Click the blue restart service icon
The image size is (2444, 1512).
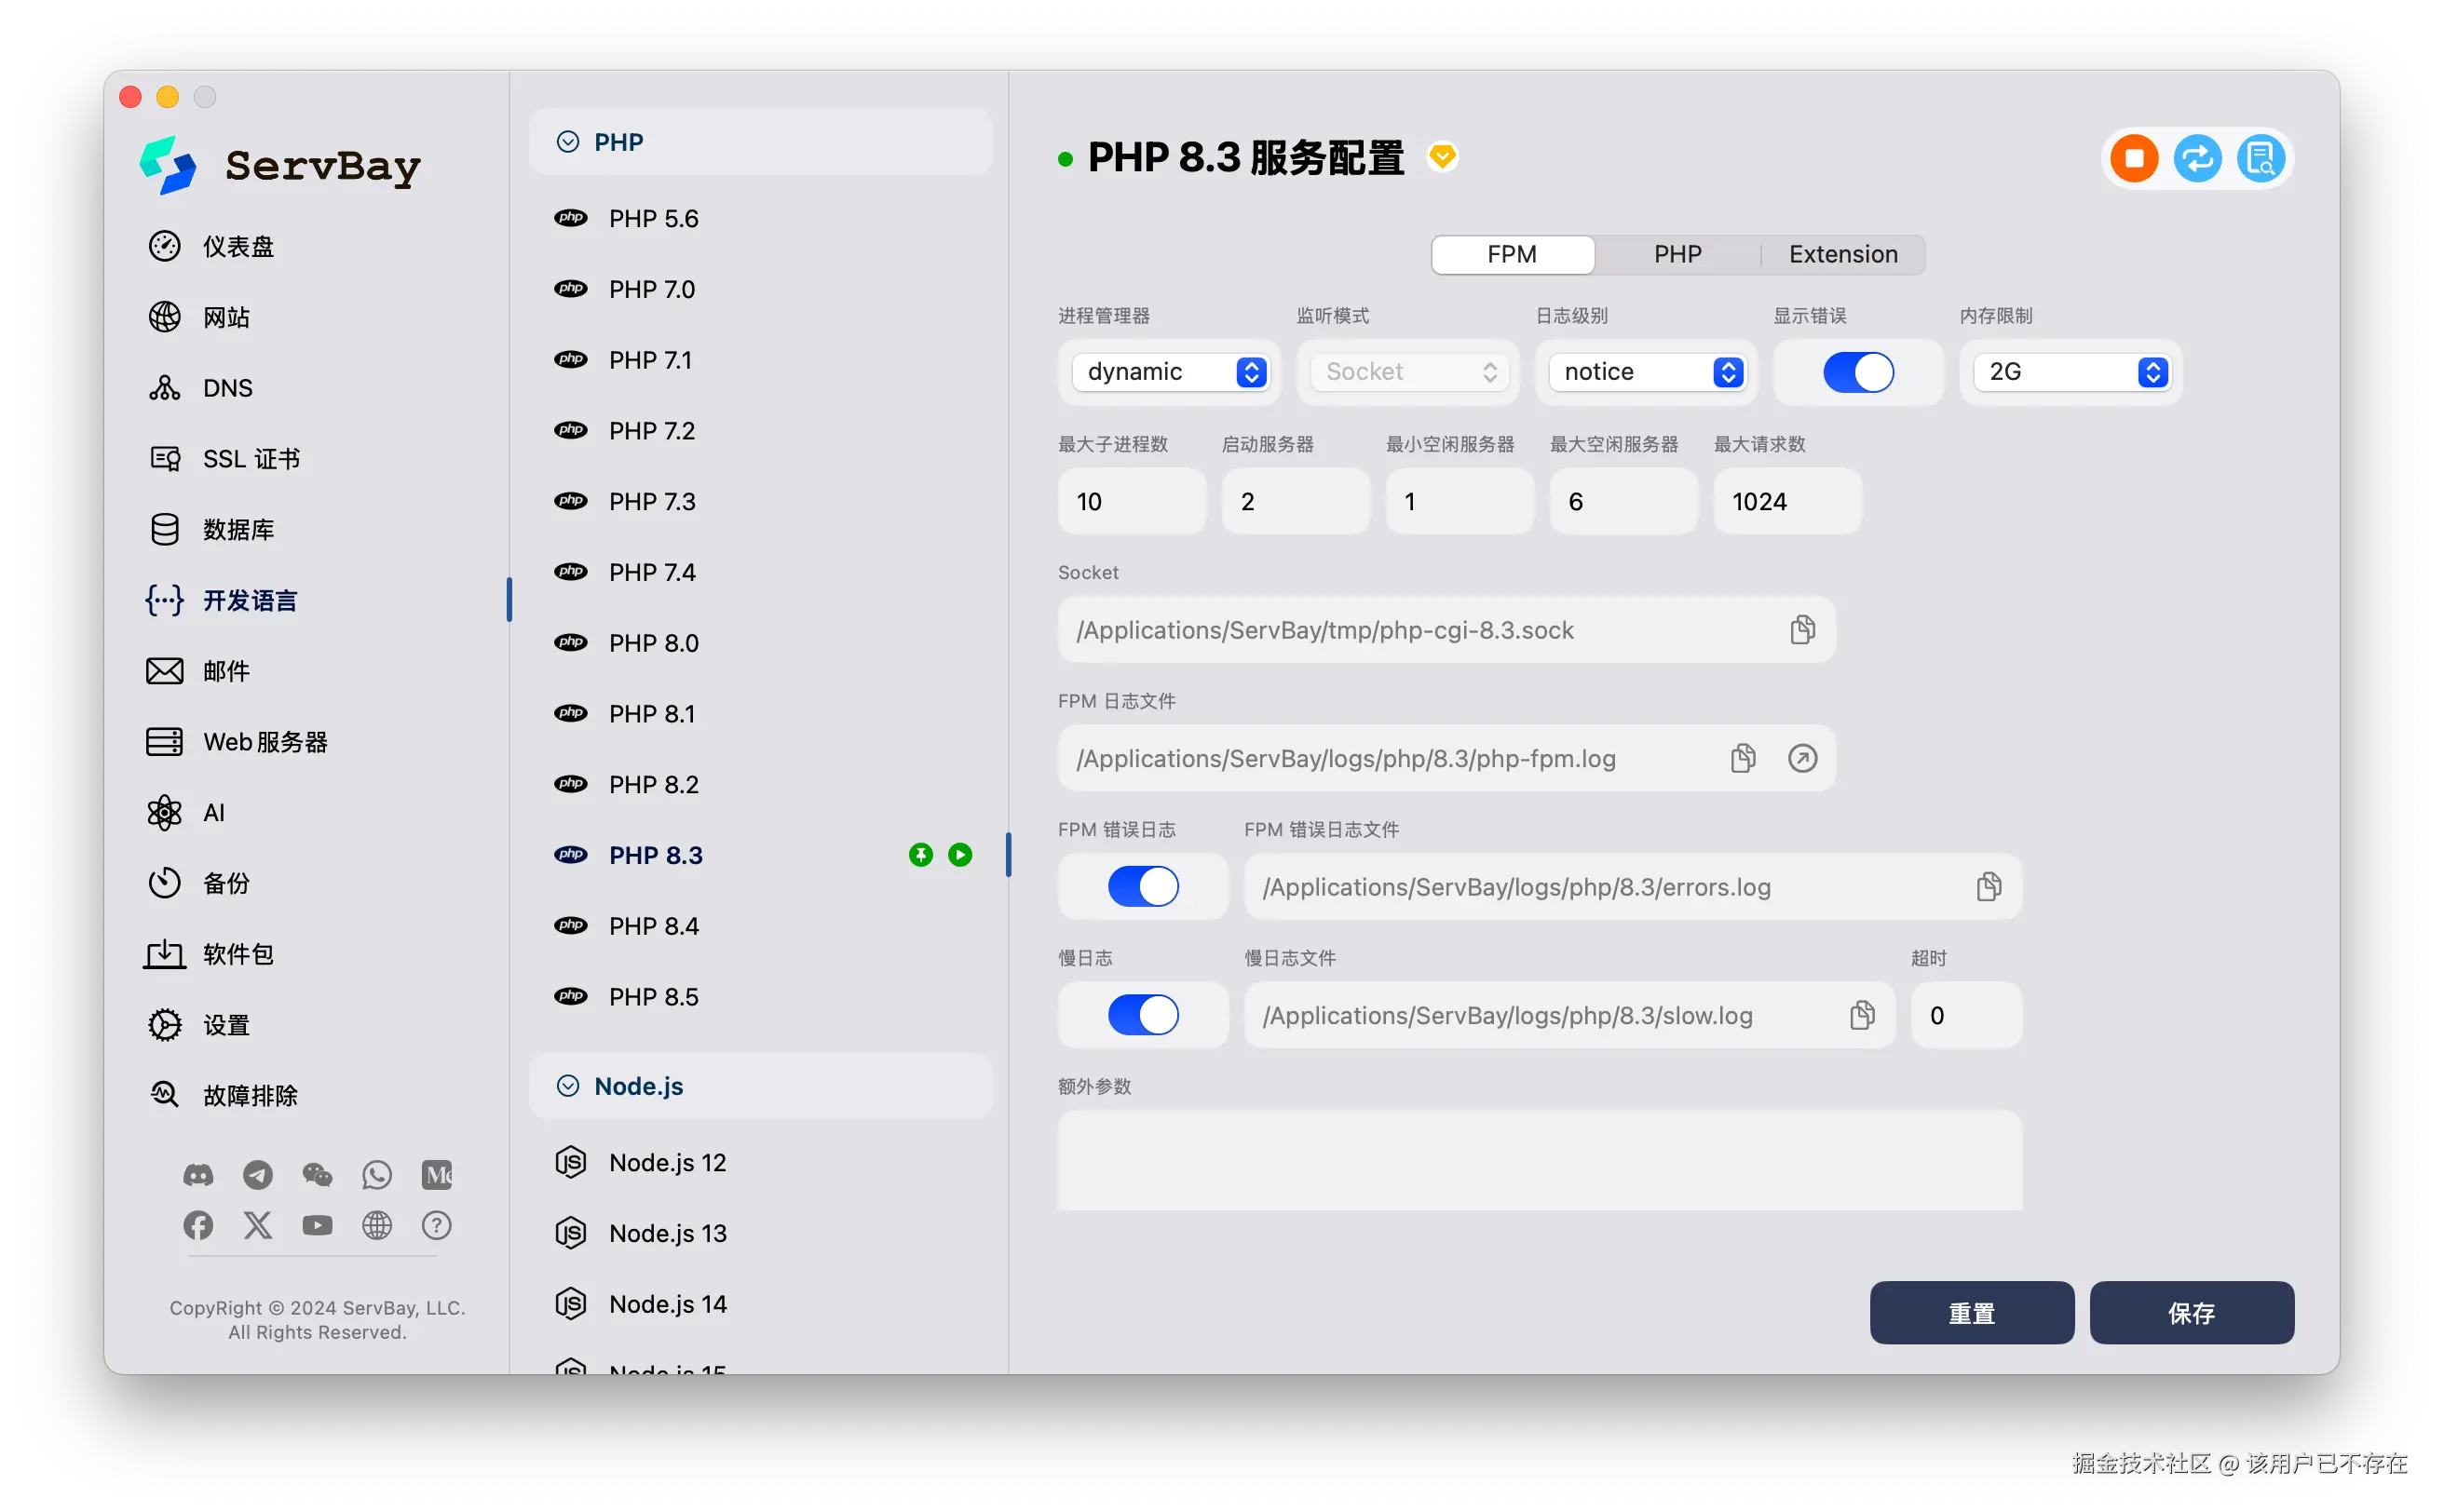(2197, 158)
